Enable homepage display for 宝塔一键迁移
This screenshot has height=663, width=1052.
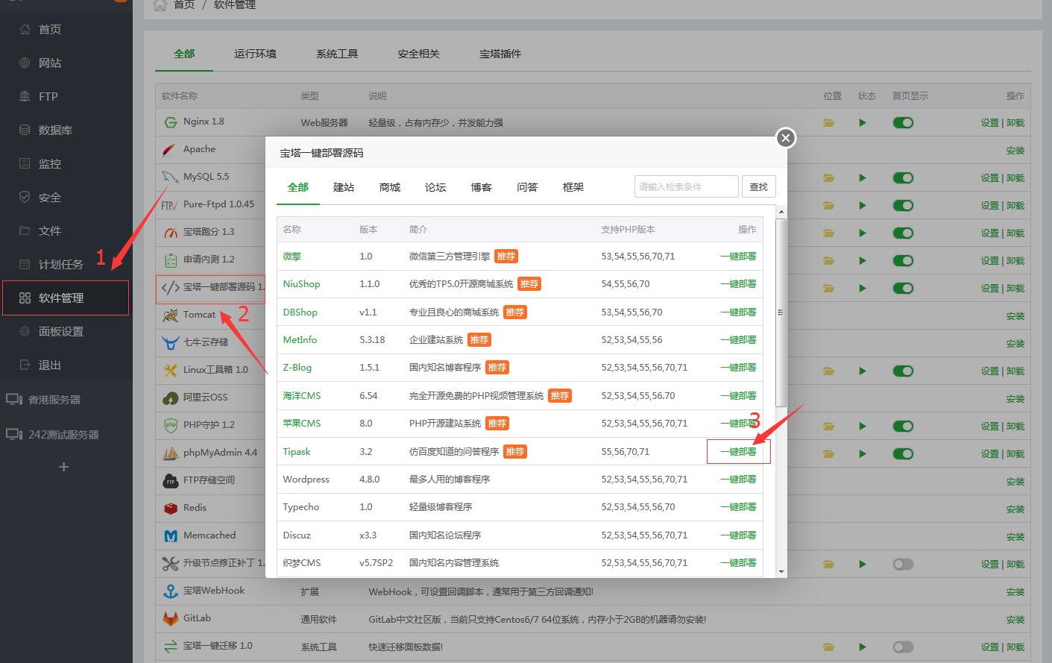coord(903,647)
